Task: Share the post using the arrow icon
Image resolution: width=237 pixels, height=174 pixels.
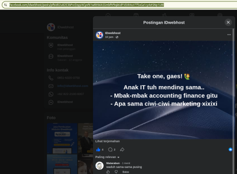Action: pos(122,149)
